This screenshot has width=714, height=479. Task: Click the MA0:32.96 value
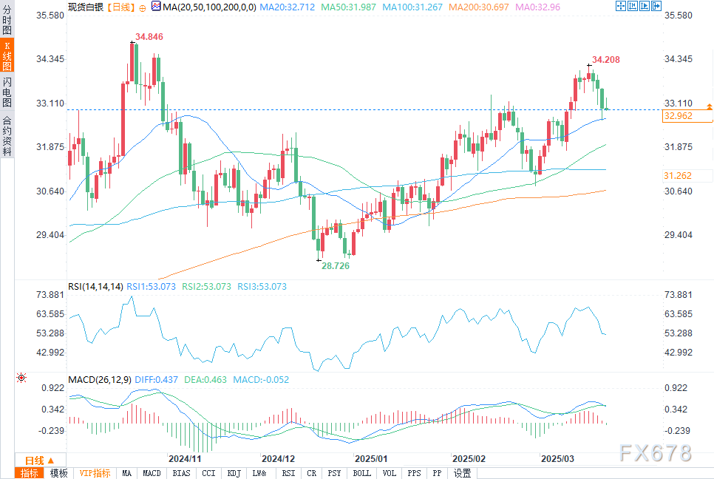538,7
